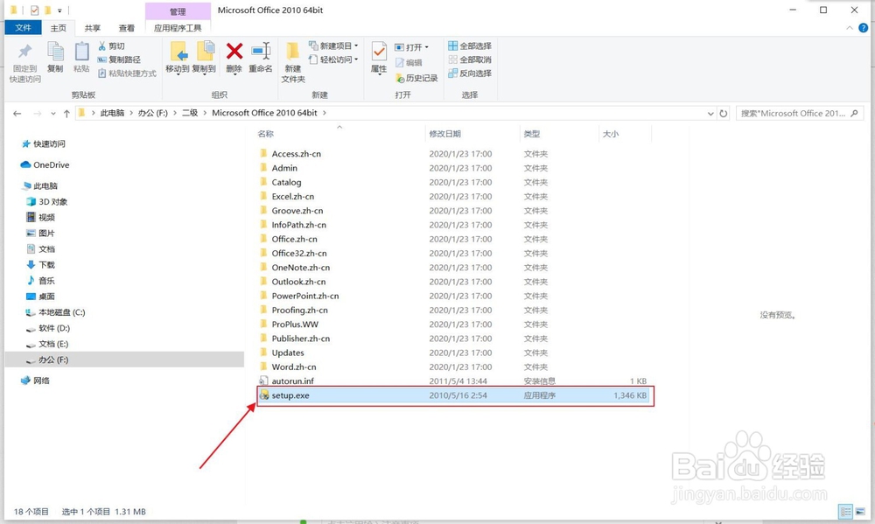Click the search magnifier icon
Image resolution: width=875 pixels, height=524 pixels.
(x=854, y=113)
